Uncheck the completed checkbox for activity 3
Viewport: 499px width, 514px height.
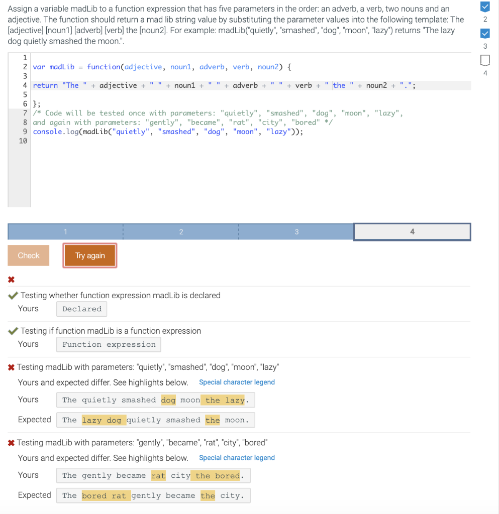(484, 34)
